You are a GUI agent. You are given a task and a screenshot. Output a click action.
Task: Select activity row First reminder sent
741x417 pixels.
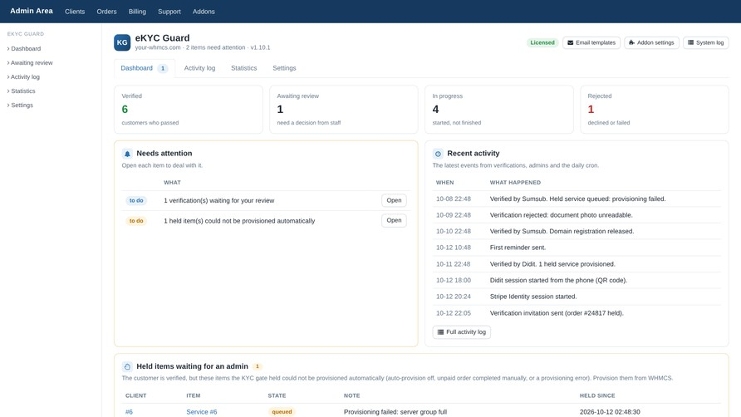point(577,248)
